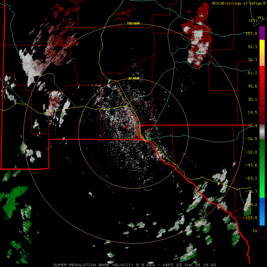Click the 76.7 velocity scale value
Image resolution: width=267 pixels, height=267 pixels.
[x=252, y=60]
